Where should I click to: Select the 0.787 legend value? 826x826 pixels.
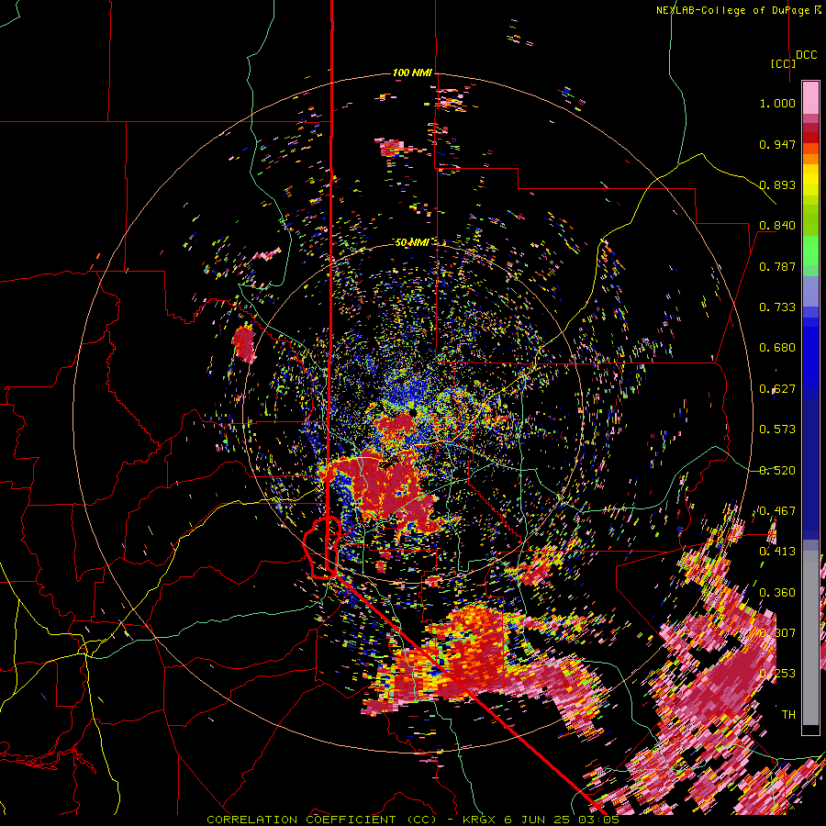click(777, 266)
